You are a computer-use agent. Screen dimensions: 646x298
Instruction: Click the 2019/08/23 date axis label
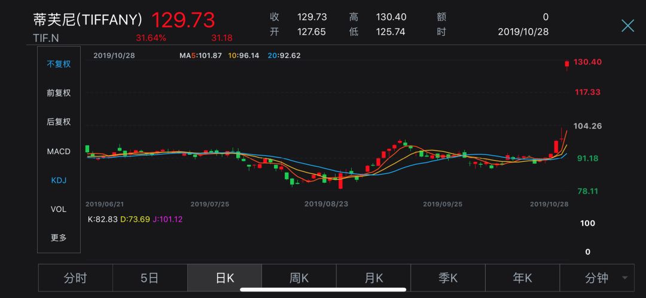(326, 204)
